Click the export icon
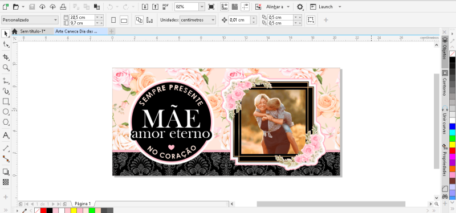Viewport: 456px width, 213px height. pyautogui.click(x=156, y=7)
